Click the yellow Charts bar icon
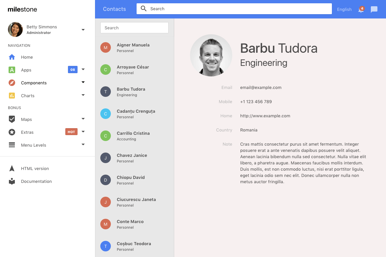 (x=12, y=96)
